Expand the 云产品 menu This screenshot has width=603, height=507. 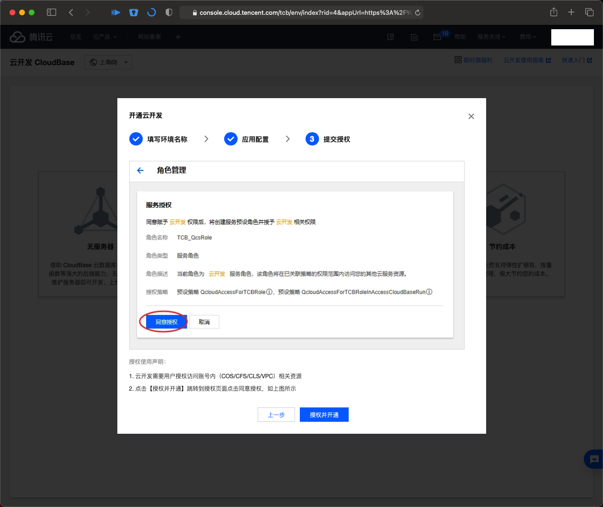(x=103, y=37)
